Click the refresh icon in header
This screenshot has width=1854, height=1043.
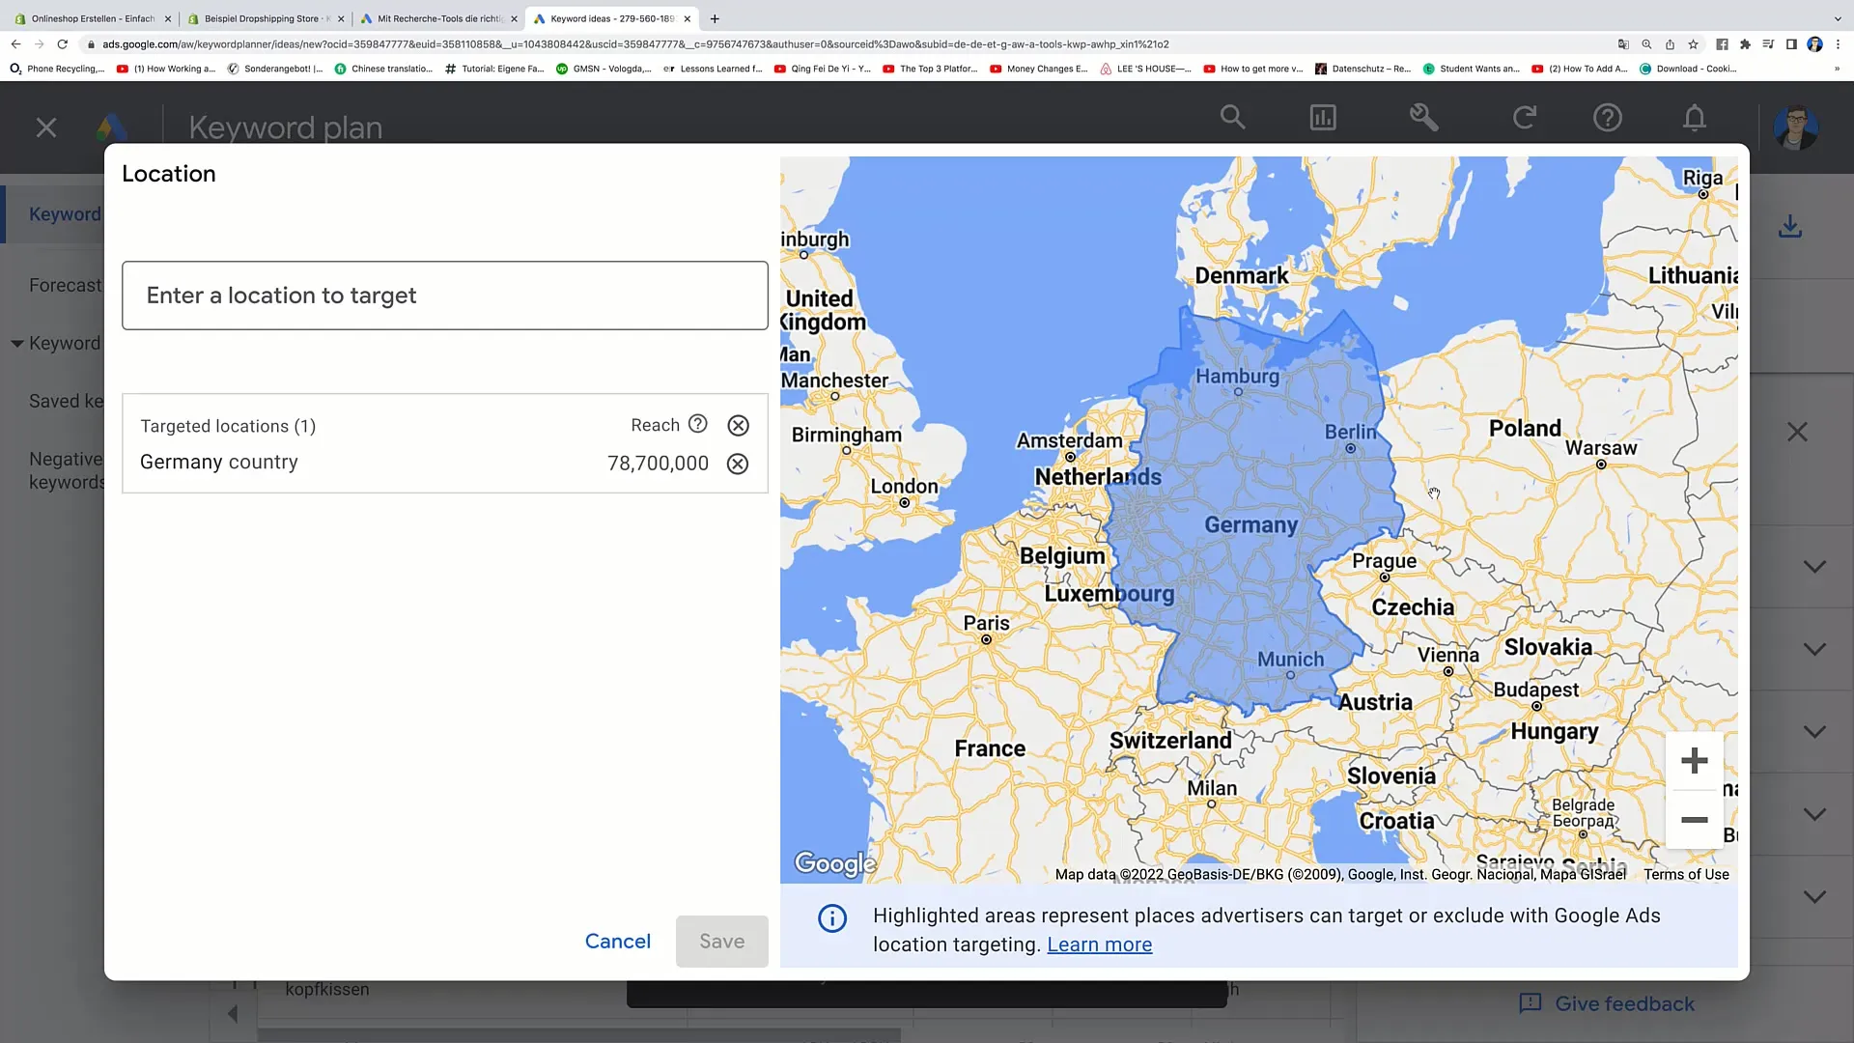1525,118
